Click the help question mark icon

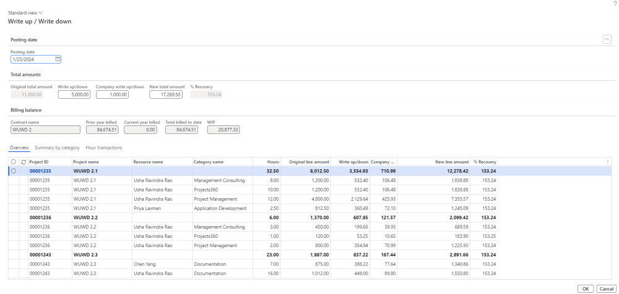coord(615,4)
